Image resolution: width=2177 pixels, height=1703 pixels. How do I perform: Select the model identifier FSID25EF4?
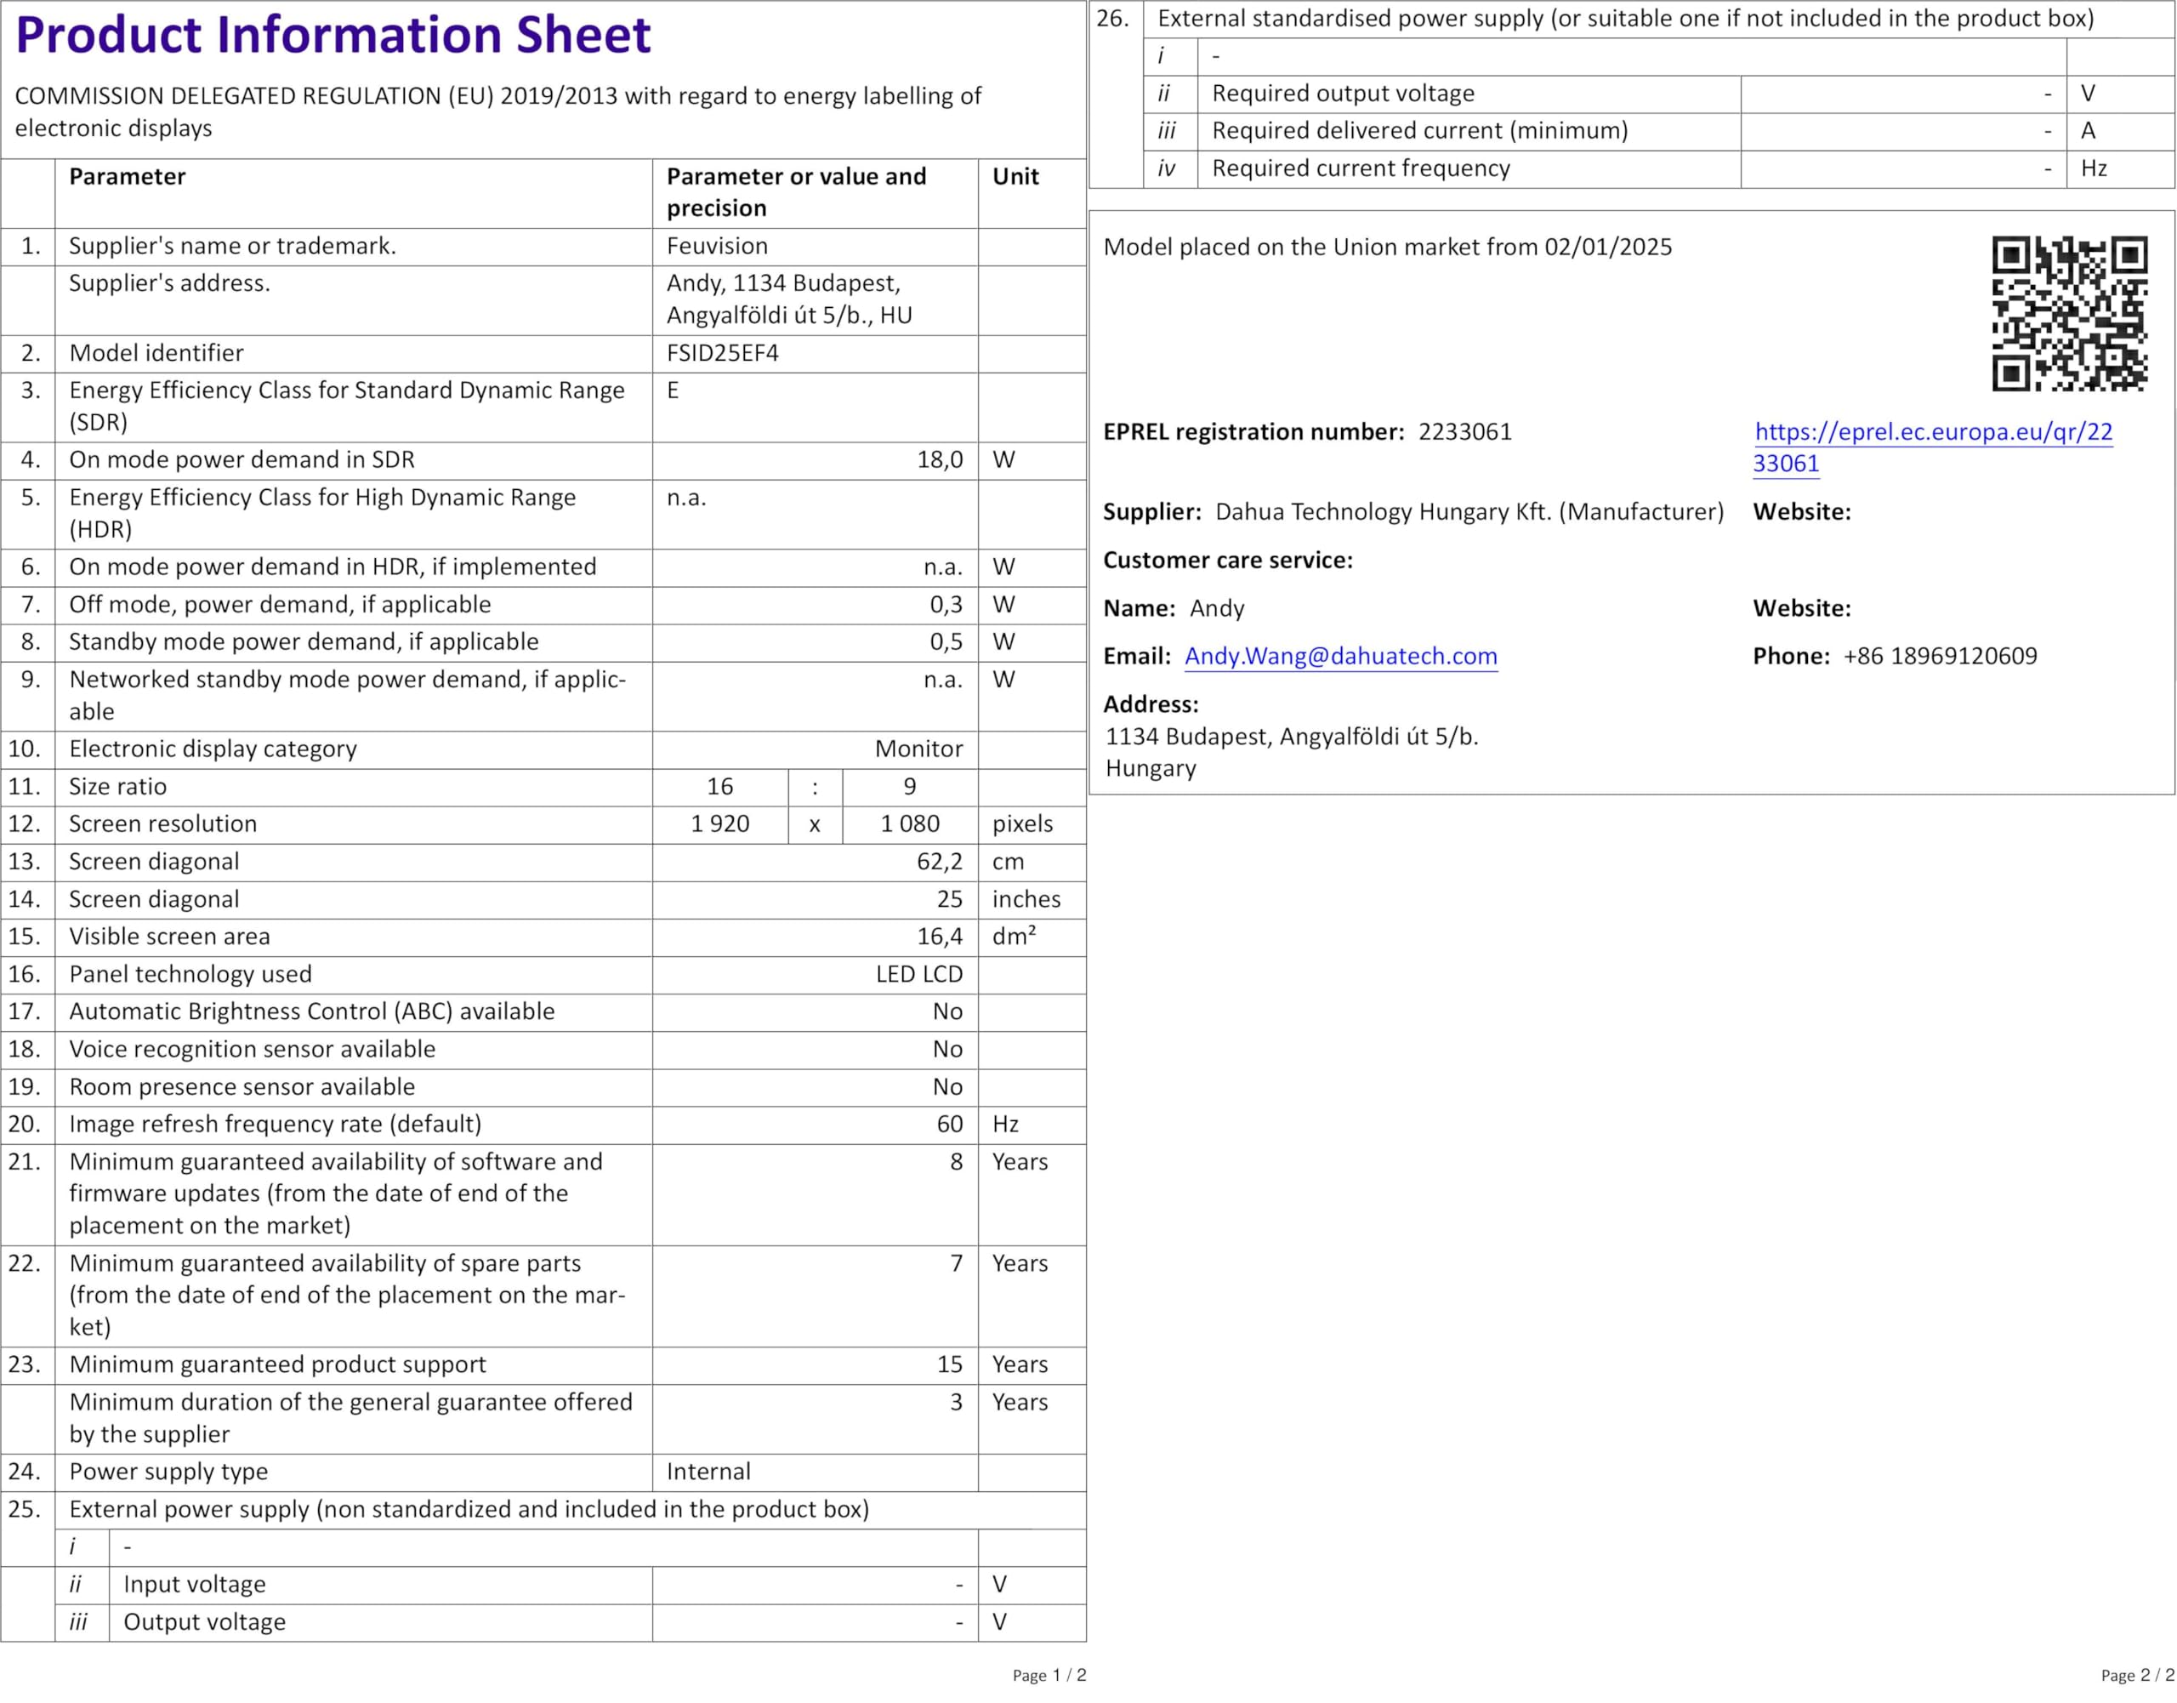pos(722,353)
